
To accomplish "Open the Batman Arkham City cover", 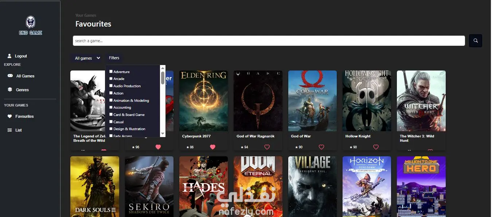I will tap(87, 101).
